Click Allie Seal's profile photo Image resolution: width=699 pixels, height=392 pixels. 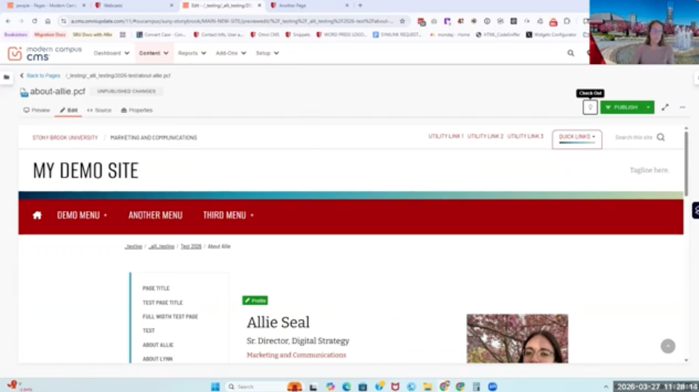[x=517, y=339]
